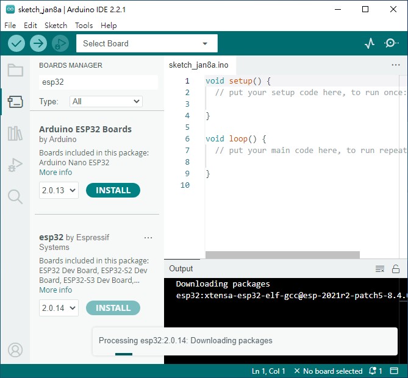This screenshot has width=408, height=378.
Task: Click the void setup() code line
Action: 238,81
